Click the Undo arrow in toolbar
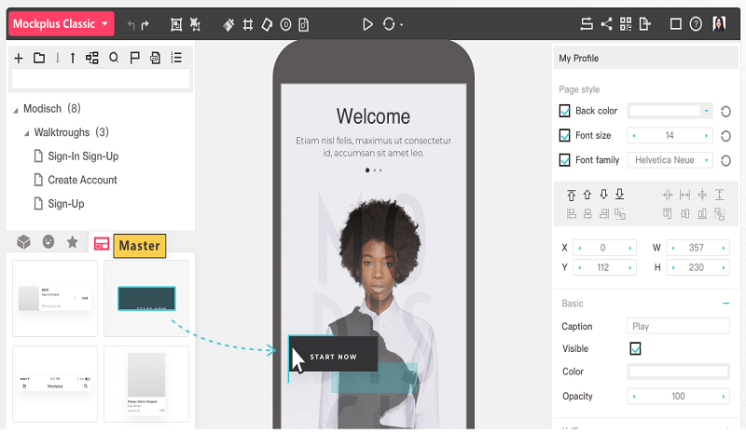The width and height of the screenshot is (746, 447). (131, 24)
